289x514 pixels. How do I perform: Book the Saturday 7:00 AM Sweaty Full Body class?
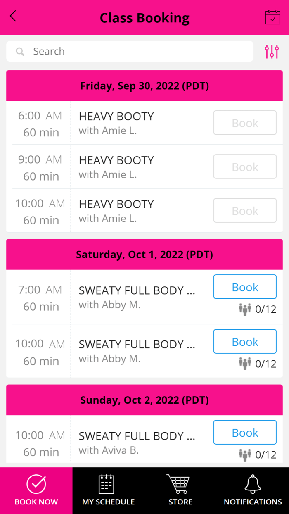245,287
